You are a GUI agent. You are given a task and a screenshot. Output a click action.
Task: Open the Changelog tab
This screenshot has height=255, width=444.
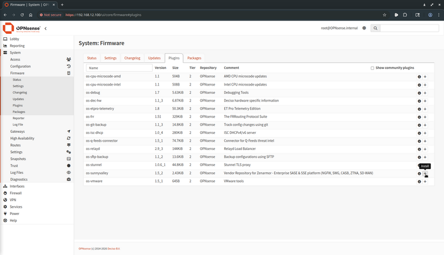point(132,58)
